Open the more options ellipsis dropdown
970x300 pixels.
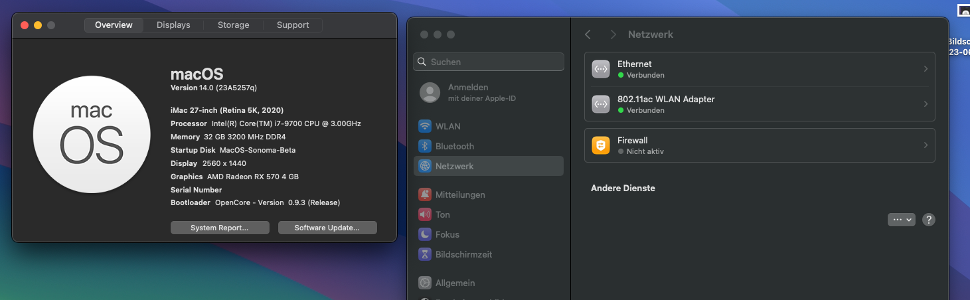point(902,220)
